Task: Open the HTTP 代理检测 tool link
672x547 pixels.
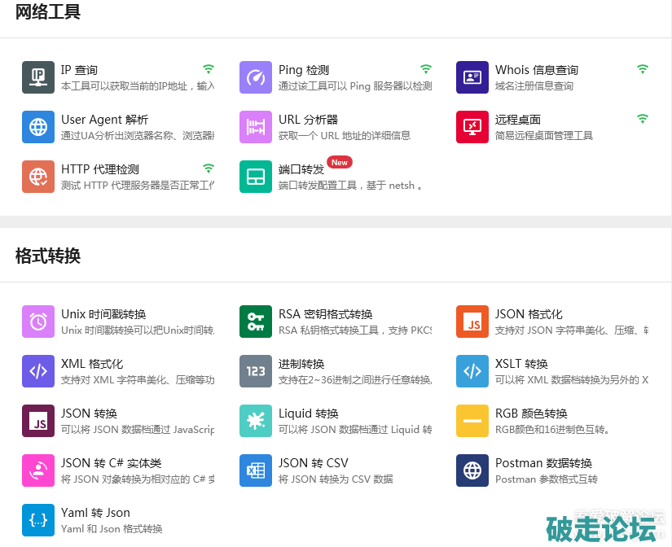Action: [99, 169]
